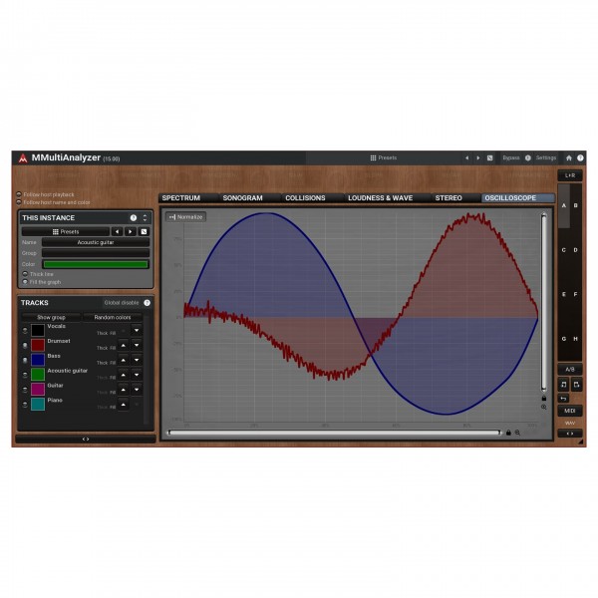This screenshot has width=598, height=598.
Task: Load next preset in title bar
Action: coord(478,157)
